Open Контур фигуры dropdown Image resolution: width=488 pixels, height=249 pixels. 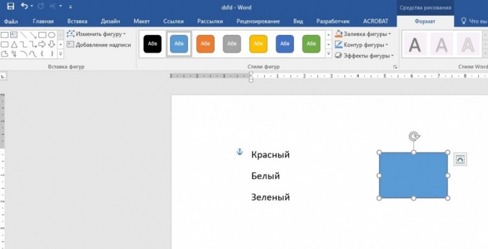click(362, 45)
